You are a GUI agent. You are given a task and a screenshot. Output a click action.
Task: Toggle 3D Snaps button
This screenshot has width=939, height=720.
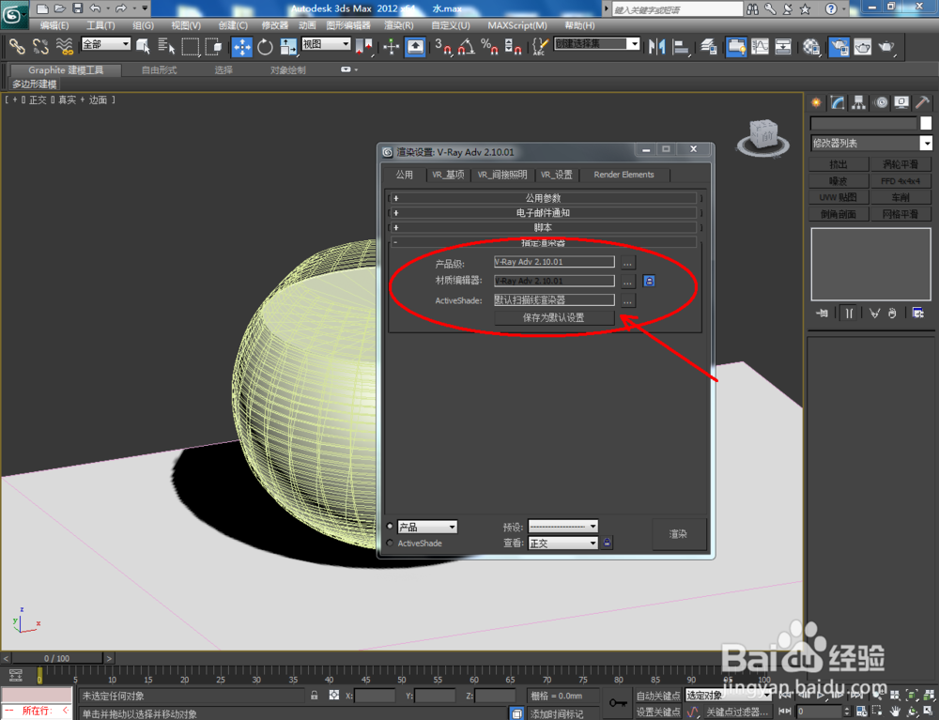(443, 46)
